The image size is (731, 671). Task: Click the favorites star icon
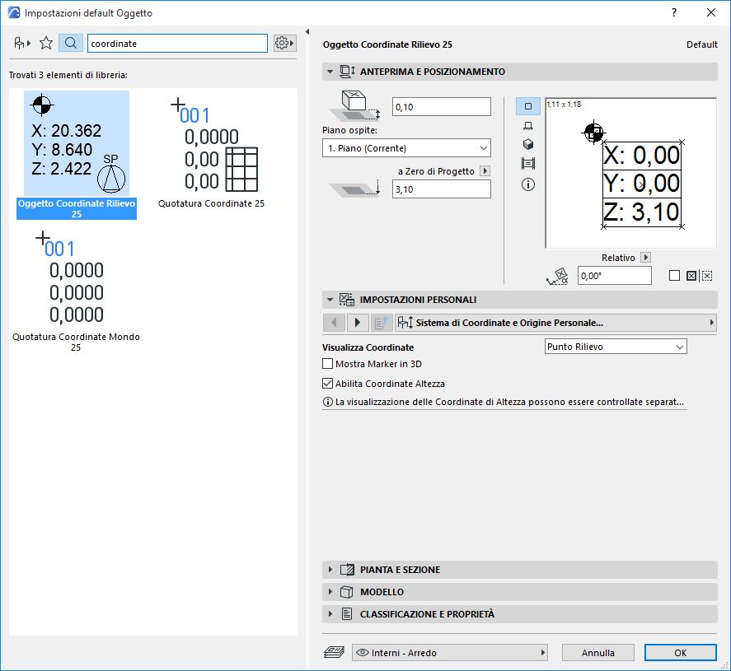click(46, 44)
